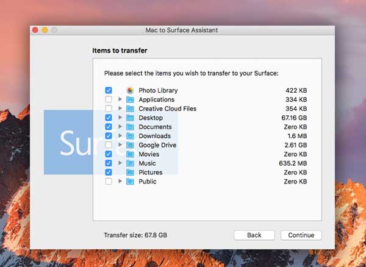Viewport: 366px width, 267px height.
Task: Select the Creative Cloud Files label
Action: [167, 109]
